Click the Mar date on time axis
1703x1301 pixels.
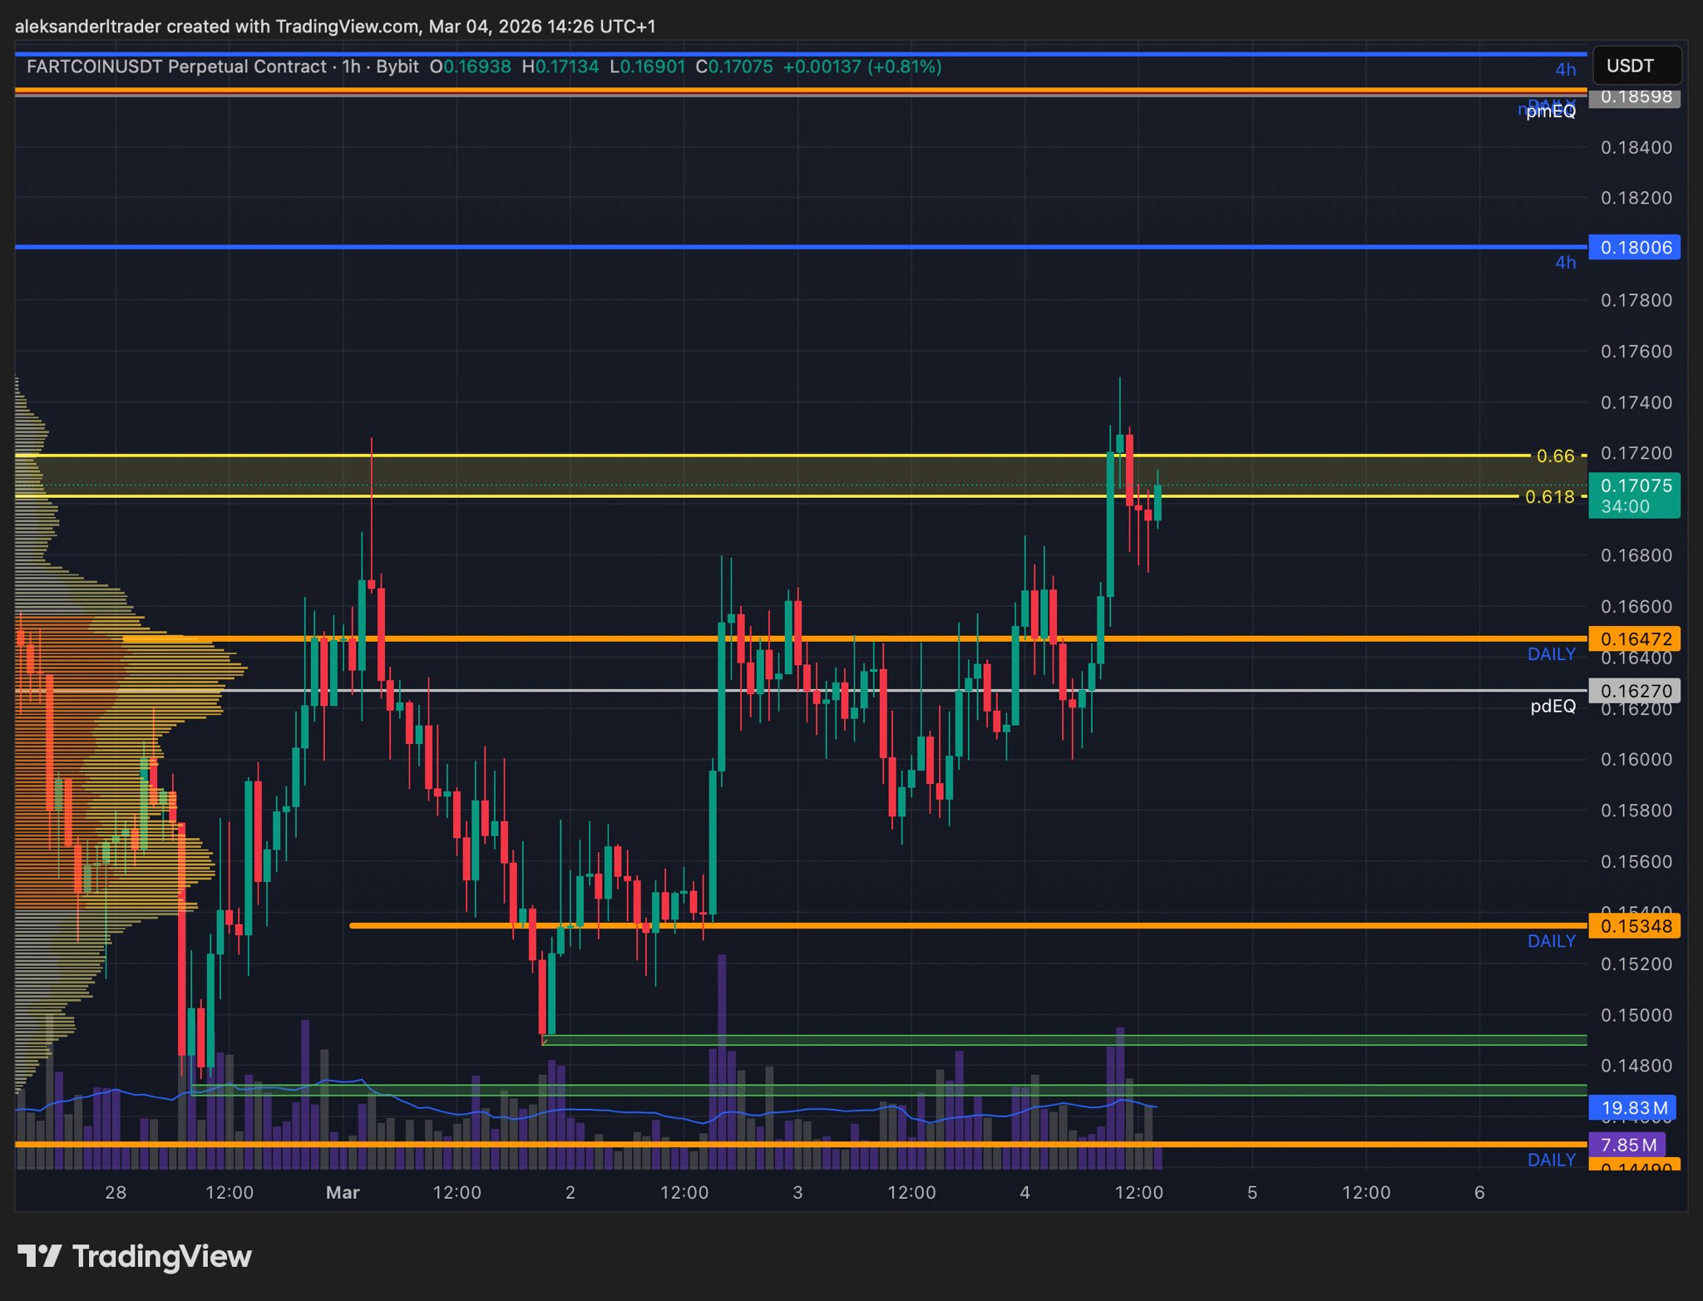pos(343,1192)
